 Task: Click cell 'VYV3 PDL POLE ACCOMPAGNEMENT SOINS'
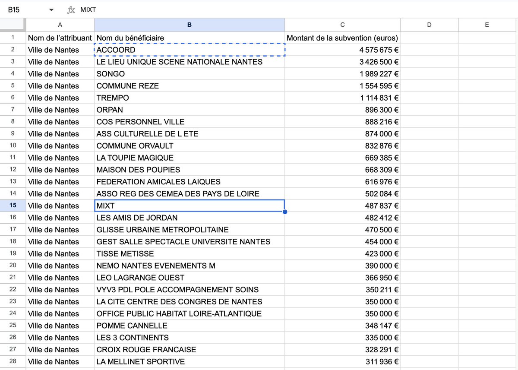pyautogui.click(x=190, y=290)
